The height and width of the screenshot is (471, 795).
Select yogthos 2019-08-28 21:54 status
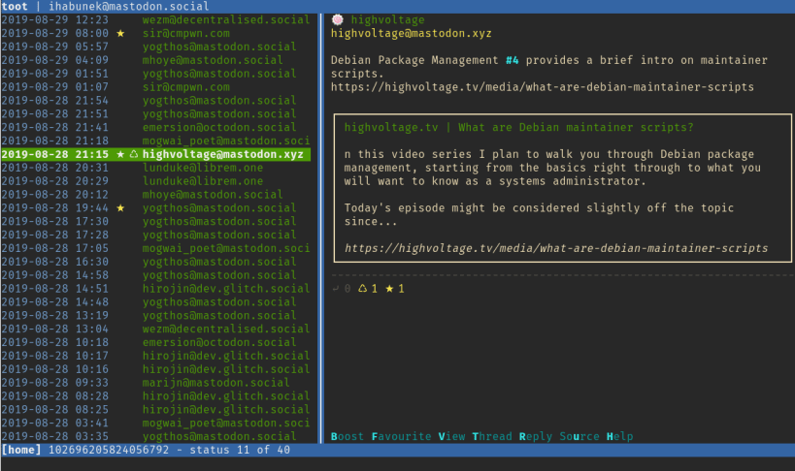pyautogui.click(x=155, y=100)
